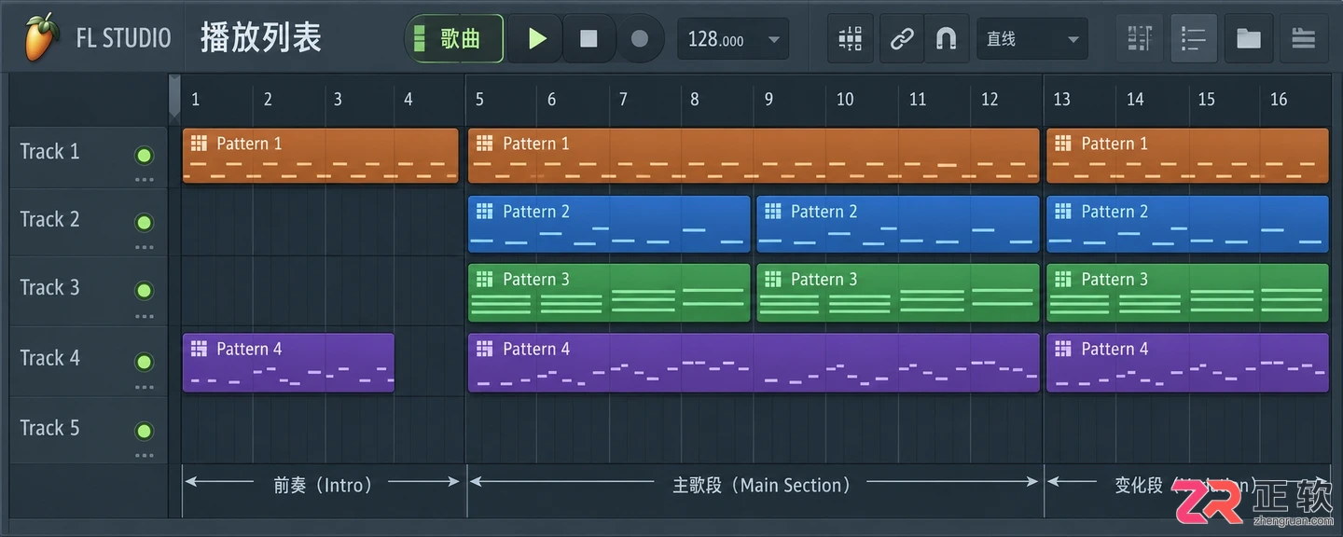Select the Track 2 label
This screenshot has height=537, width=1343.
tap(49, 219)
